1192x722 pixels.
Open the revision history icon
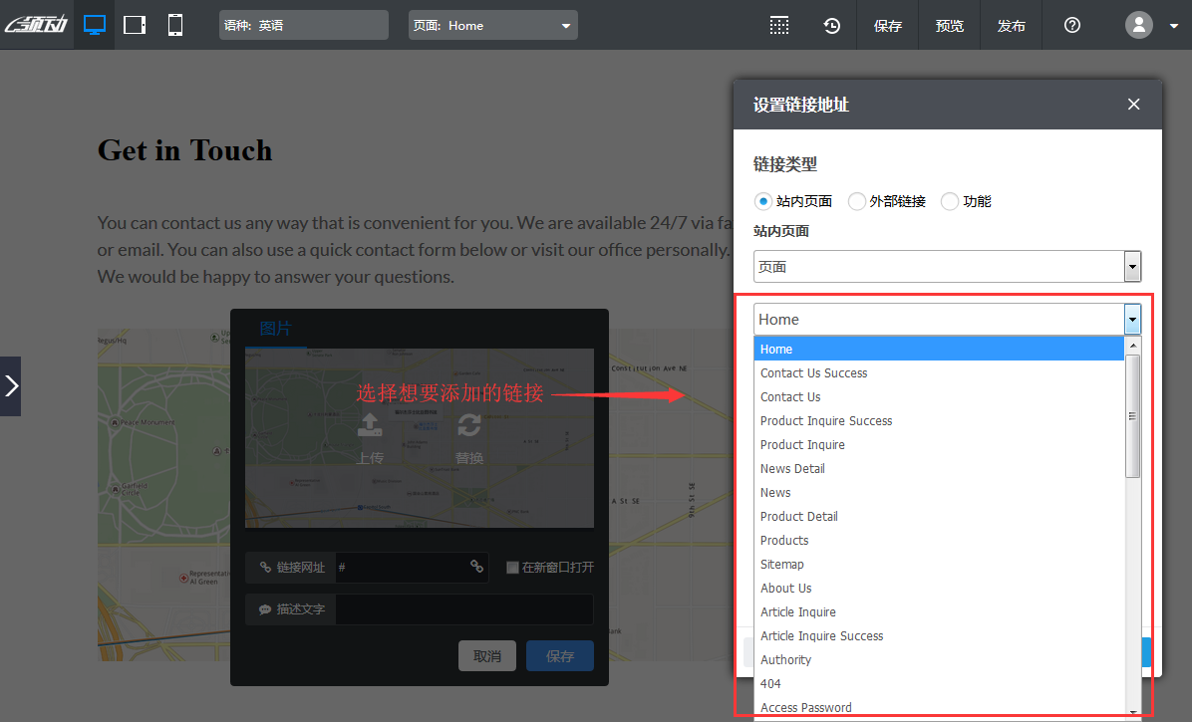[x=831, y=25]
